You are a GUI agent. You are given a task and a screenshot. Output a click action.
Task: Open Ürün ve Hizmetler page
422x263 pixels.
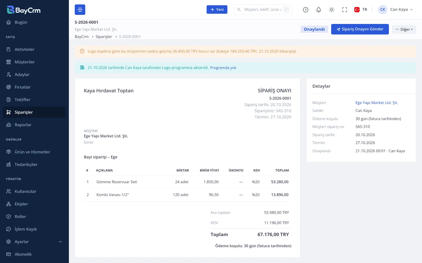click(x=34, y=152)
